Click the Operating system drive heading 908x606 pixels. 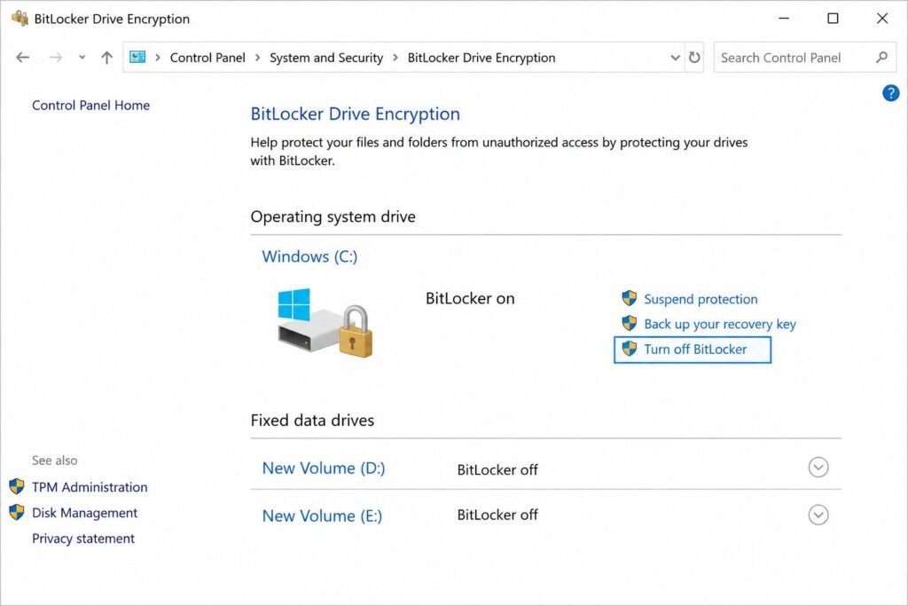[333, 216]
